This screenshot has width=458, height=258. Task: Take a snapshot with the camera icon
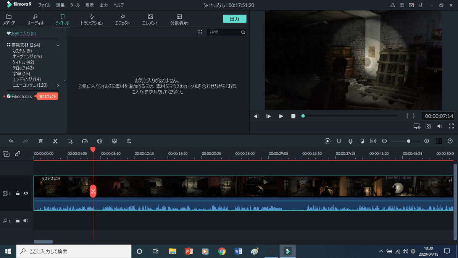(x=429, y=126)
